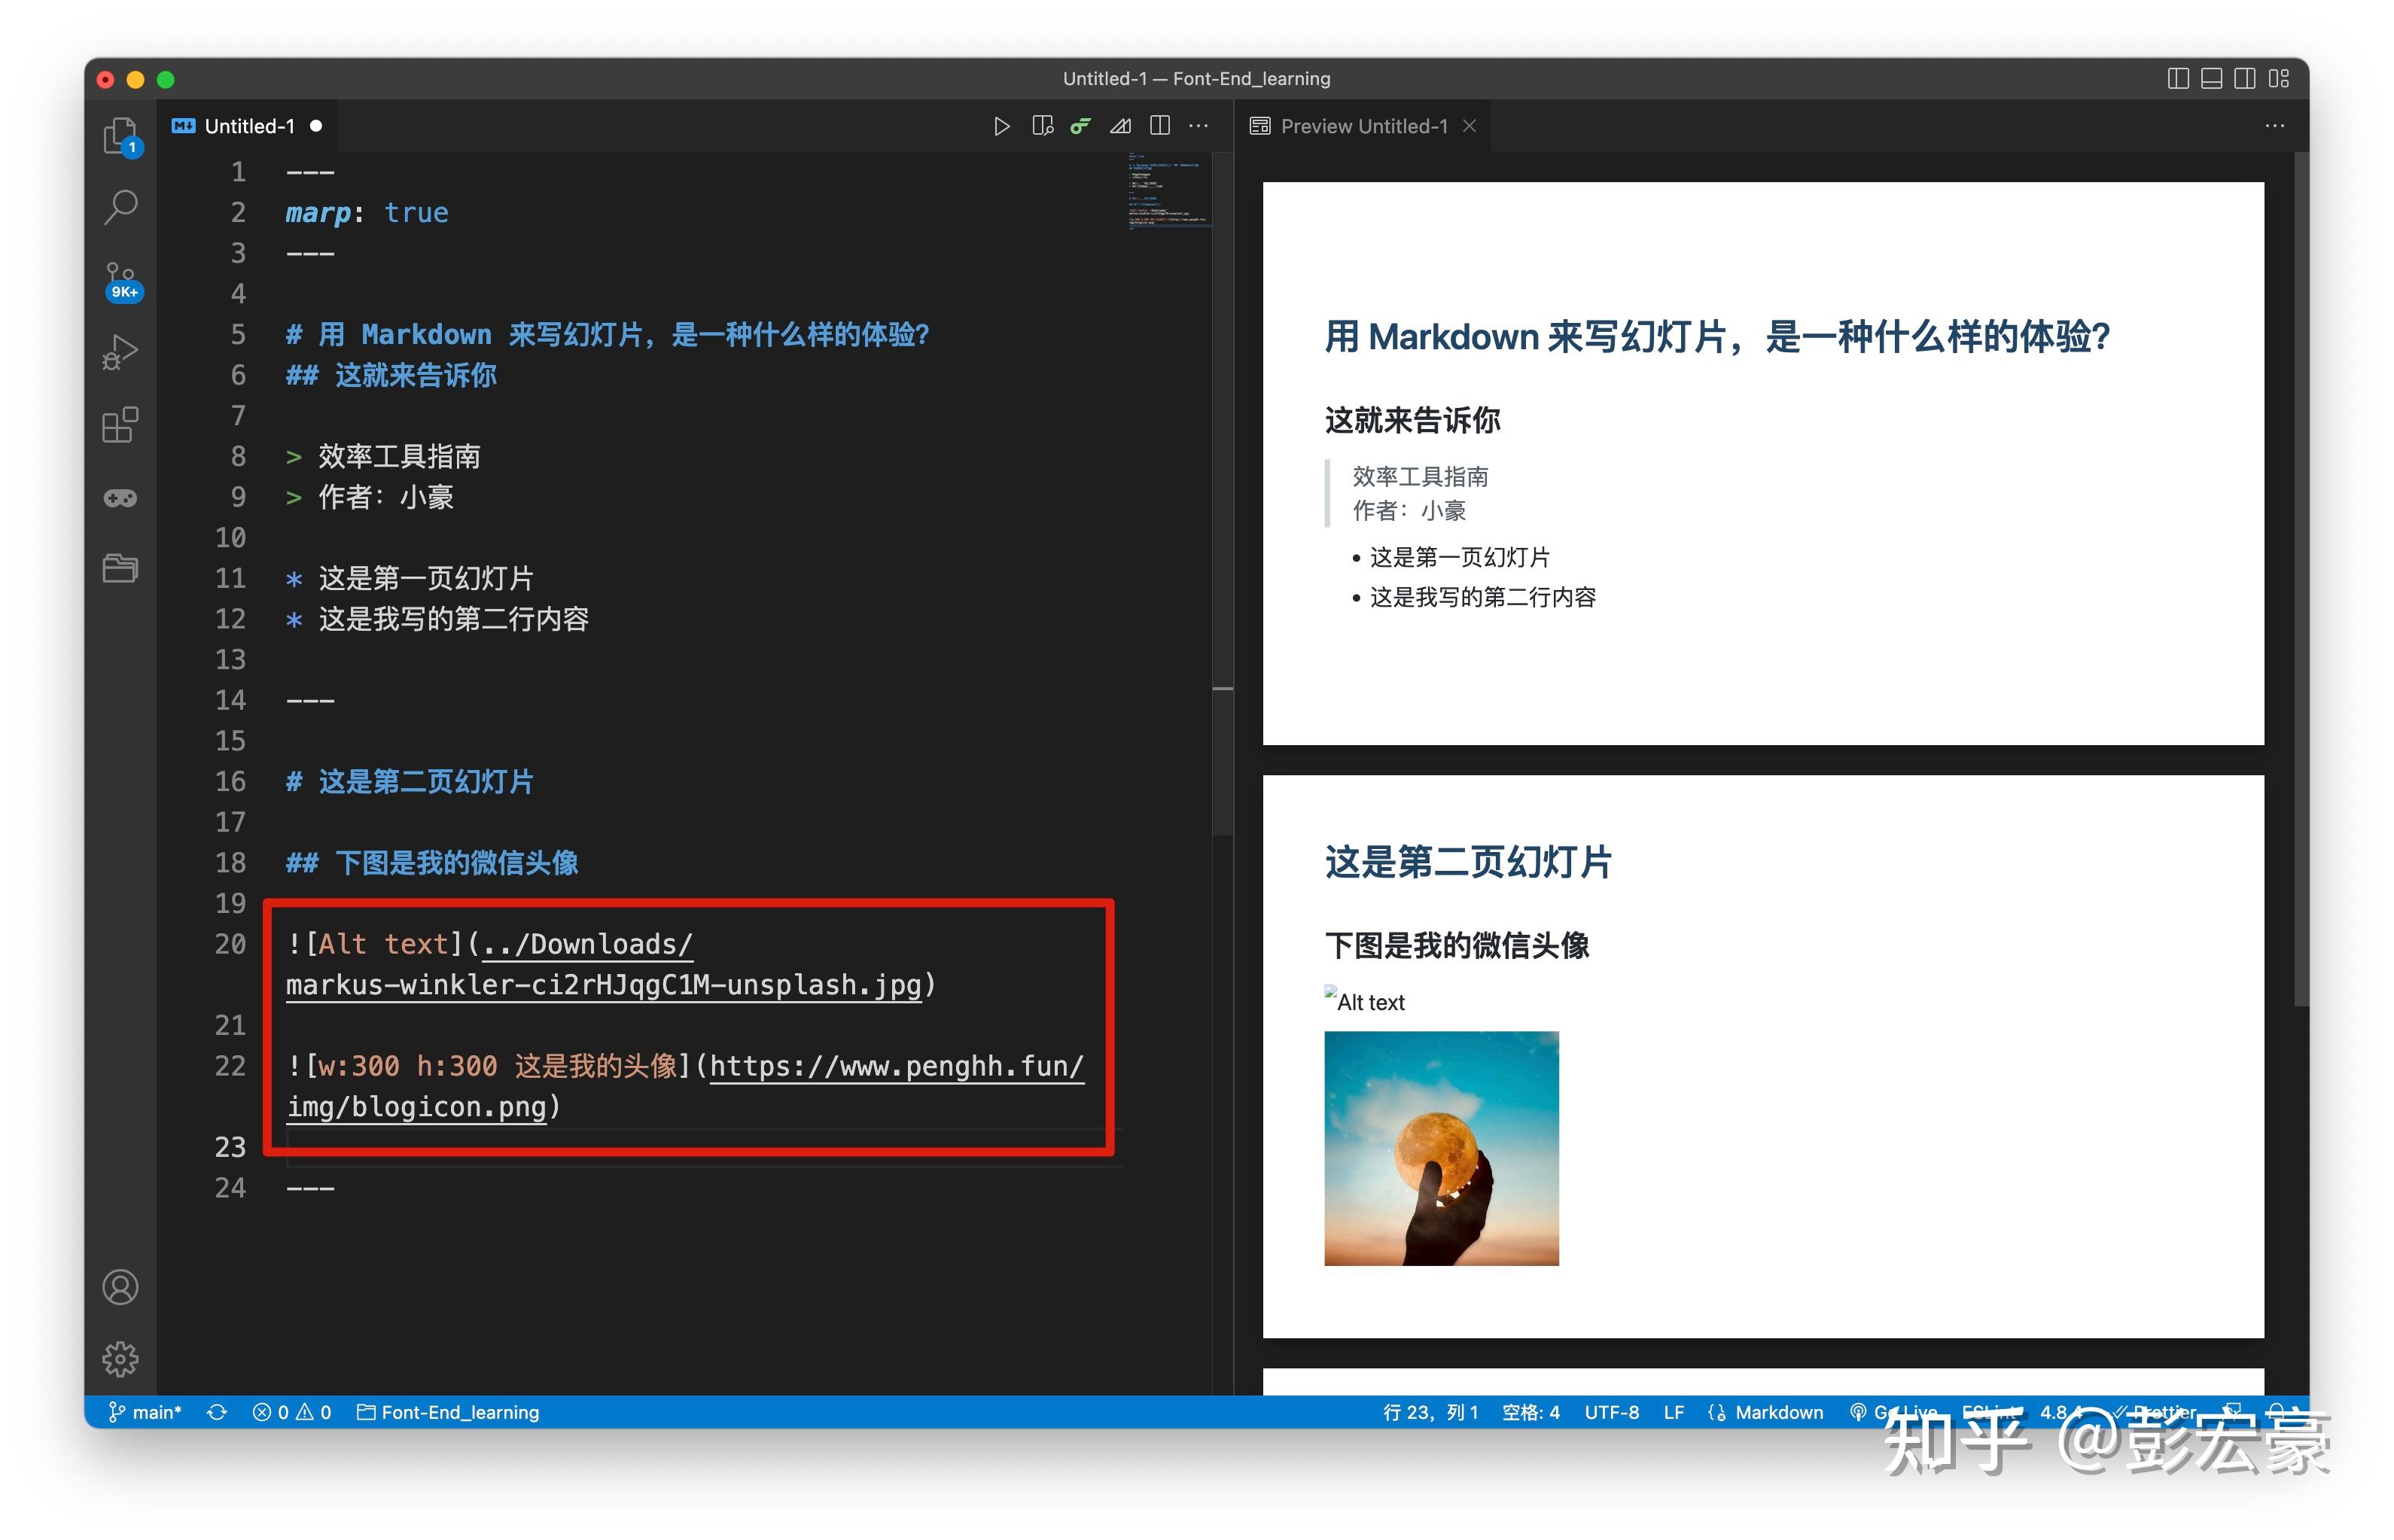
Task: Open More Actions menu of the preview pane
Action: 2274,126
